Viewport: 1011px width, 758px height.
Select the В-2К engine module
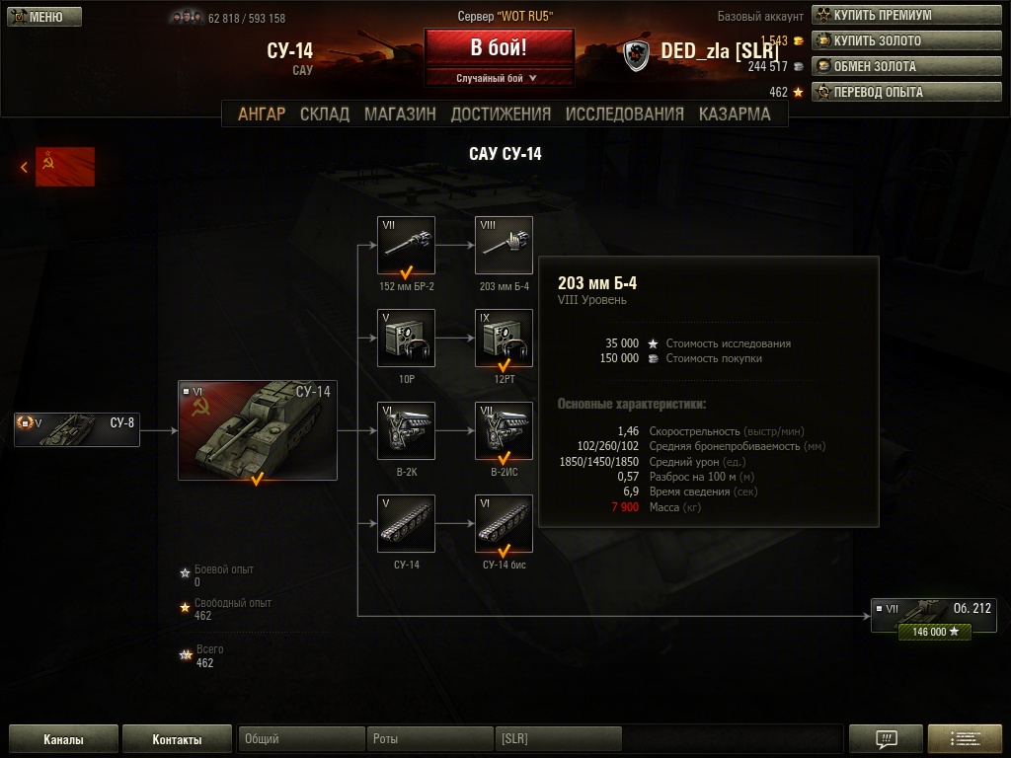tap(406, 430)
